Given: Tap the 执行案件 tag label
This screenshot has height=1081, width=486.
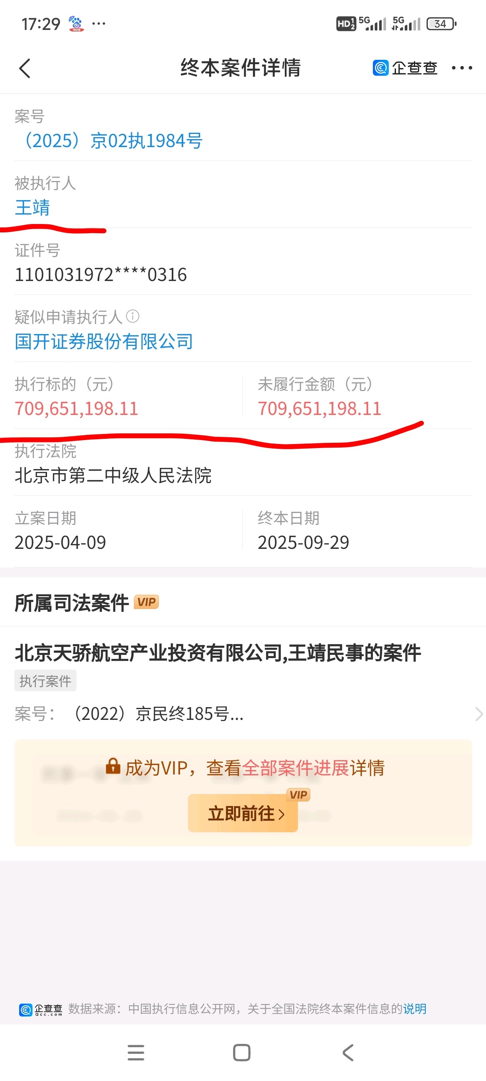Looking at the screenshot, I should (x=45, y=681).
